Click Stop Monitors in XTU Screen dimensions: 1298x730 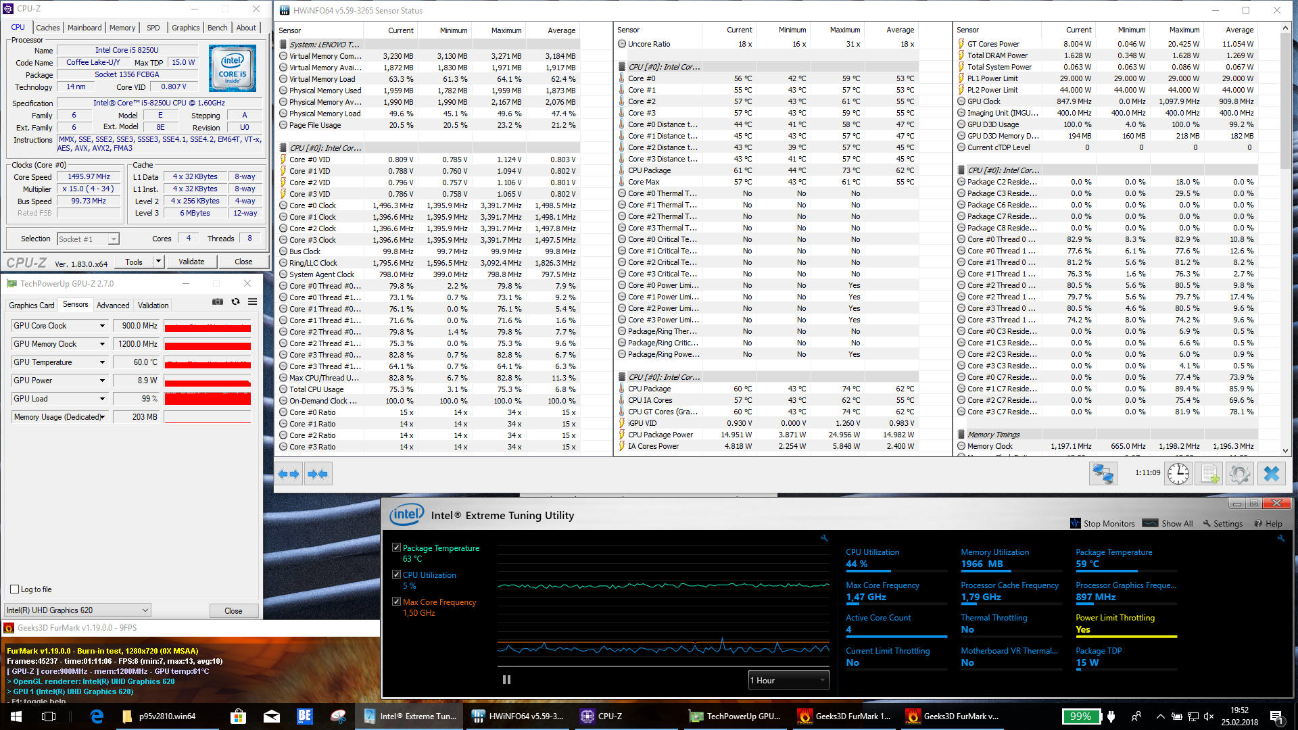pyautogui.click(x=1103, y=523)
